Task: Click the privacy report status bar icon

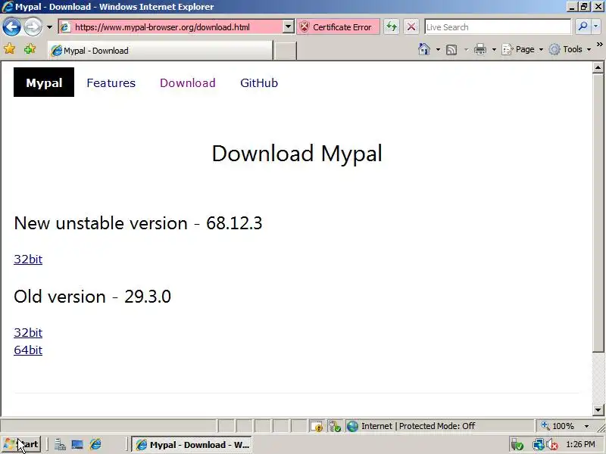Action: tap(317, 426)
